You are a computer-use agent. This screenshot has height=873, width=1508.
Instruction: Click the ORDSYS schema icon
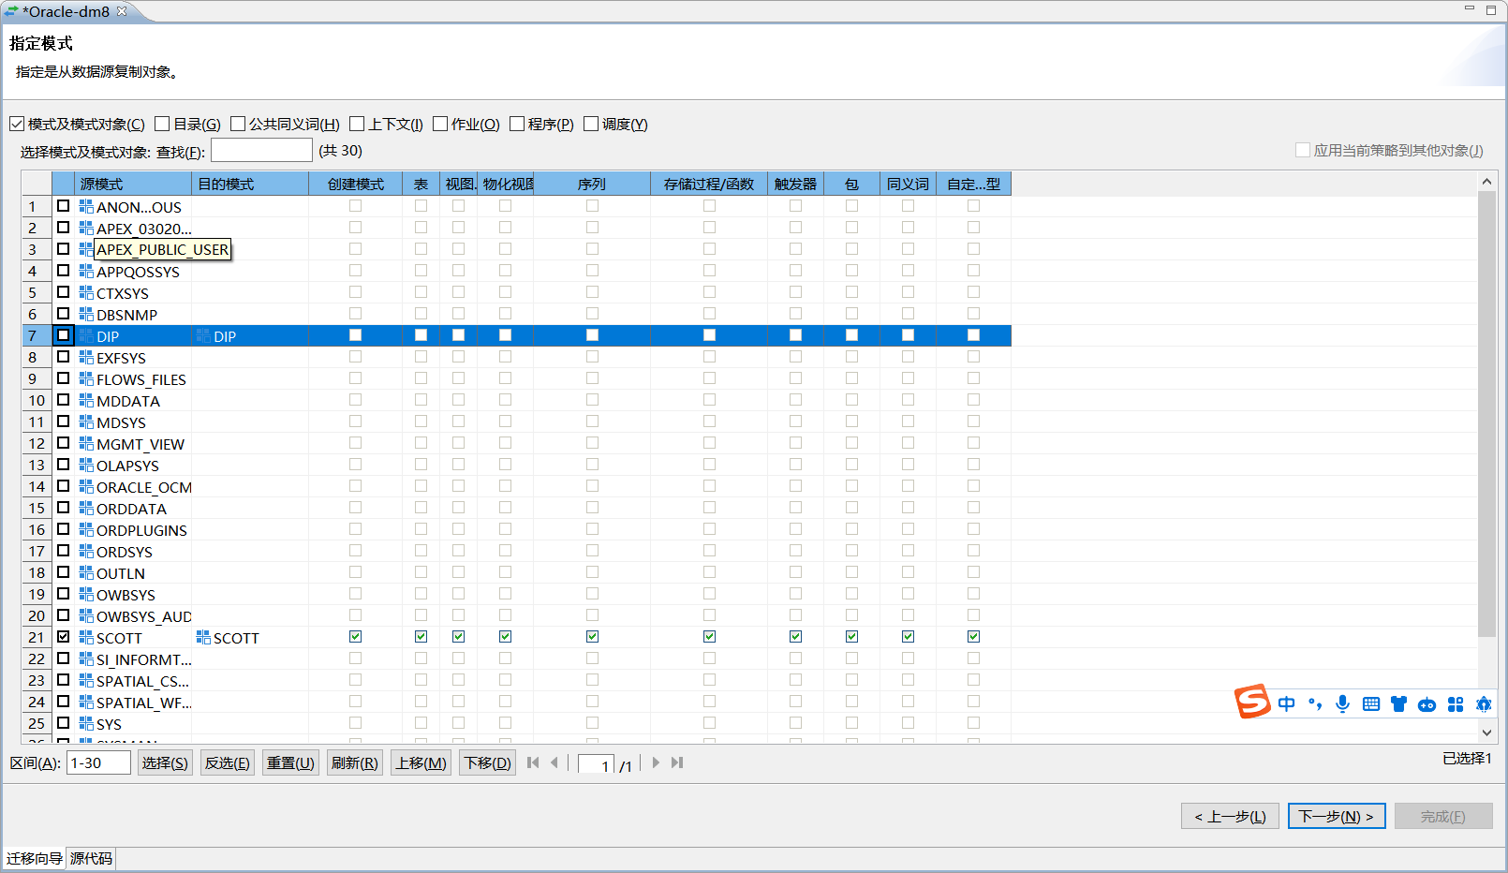86,552
